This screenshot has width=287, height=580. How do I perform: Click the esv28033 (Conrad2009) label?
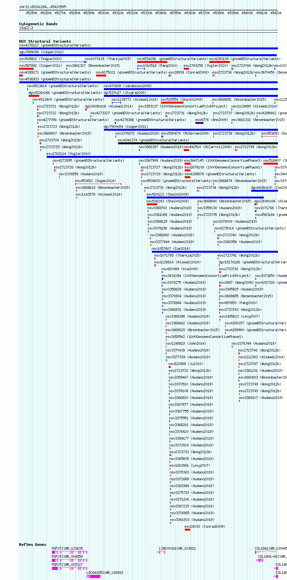click(x=205, y=526)
